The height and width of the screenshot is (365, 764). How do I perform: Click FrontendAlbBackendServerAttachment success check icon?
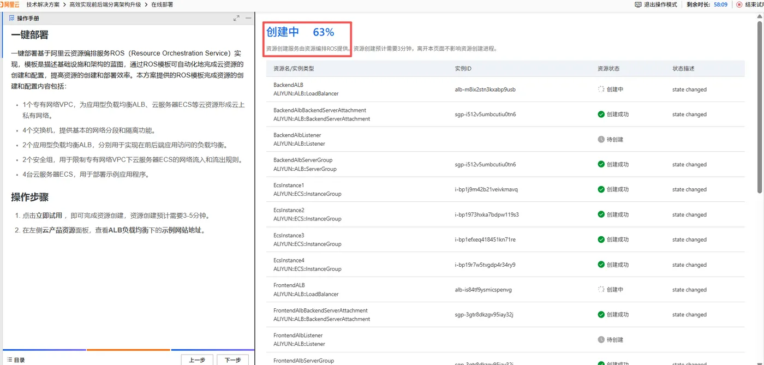(601, 315)
